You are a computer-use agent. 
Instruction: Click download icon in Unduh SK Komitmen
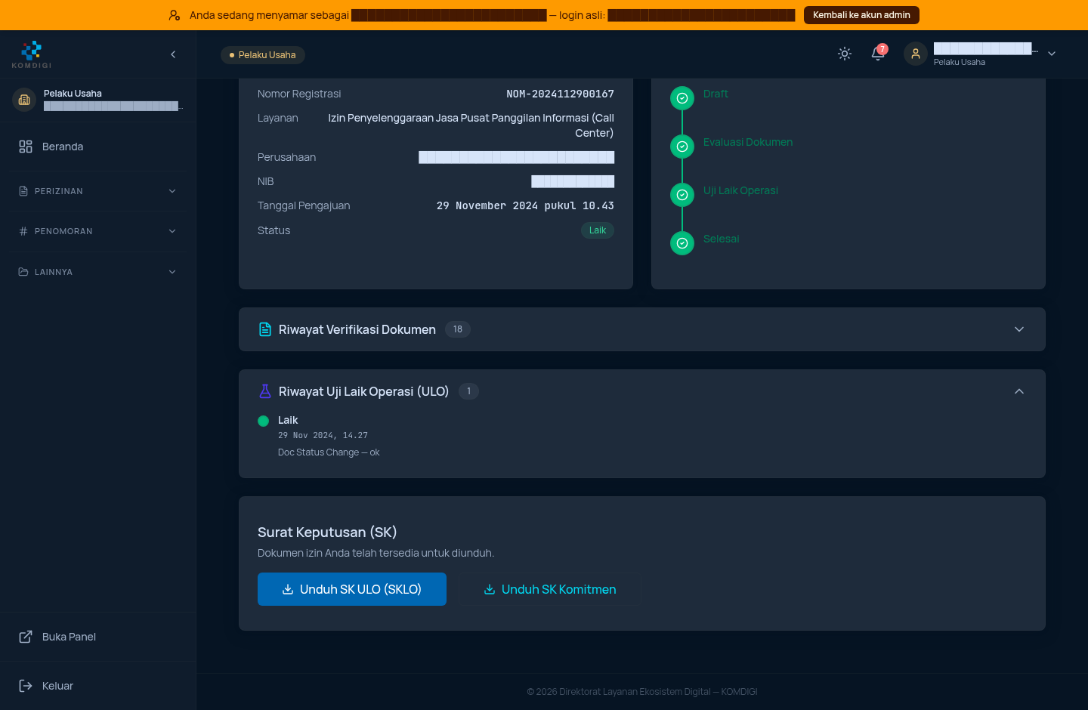(x=490, y=589)
